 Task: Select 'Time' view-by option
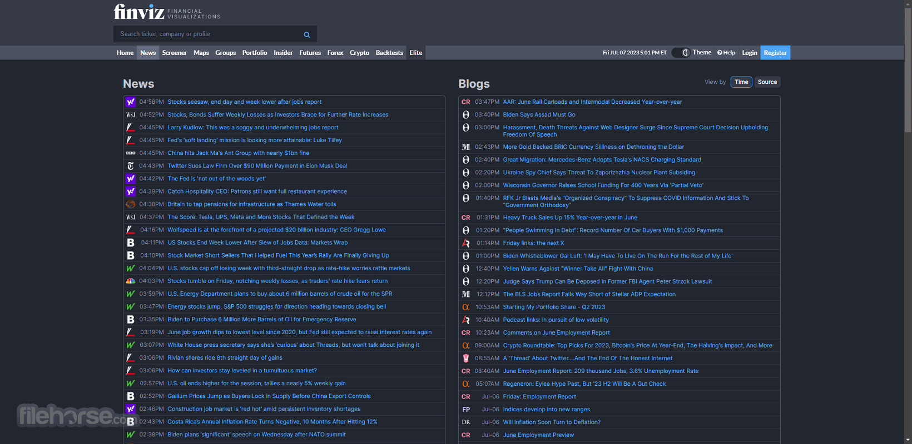[x=741, y=82]
